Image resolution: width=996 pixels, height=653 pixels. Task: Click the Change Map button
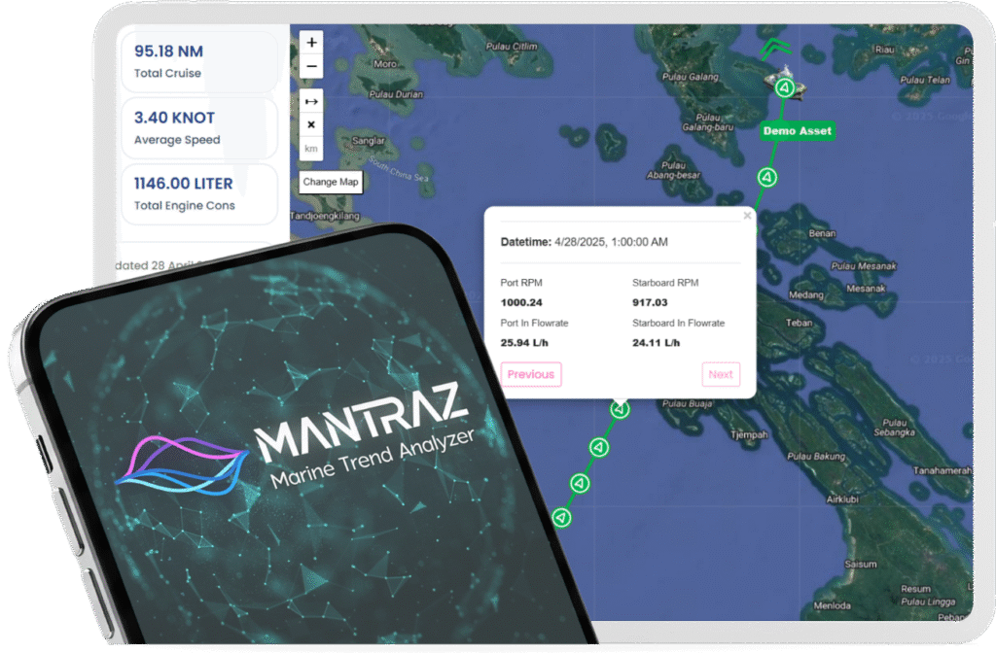(x=331, y=182)
